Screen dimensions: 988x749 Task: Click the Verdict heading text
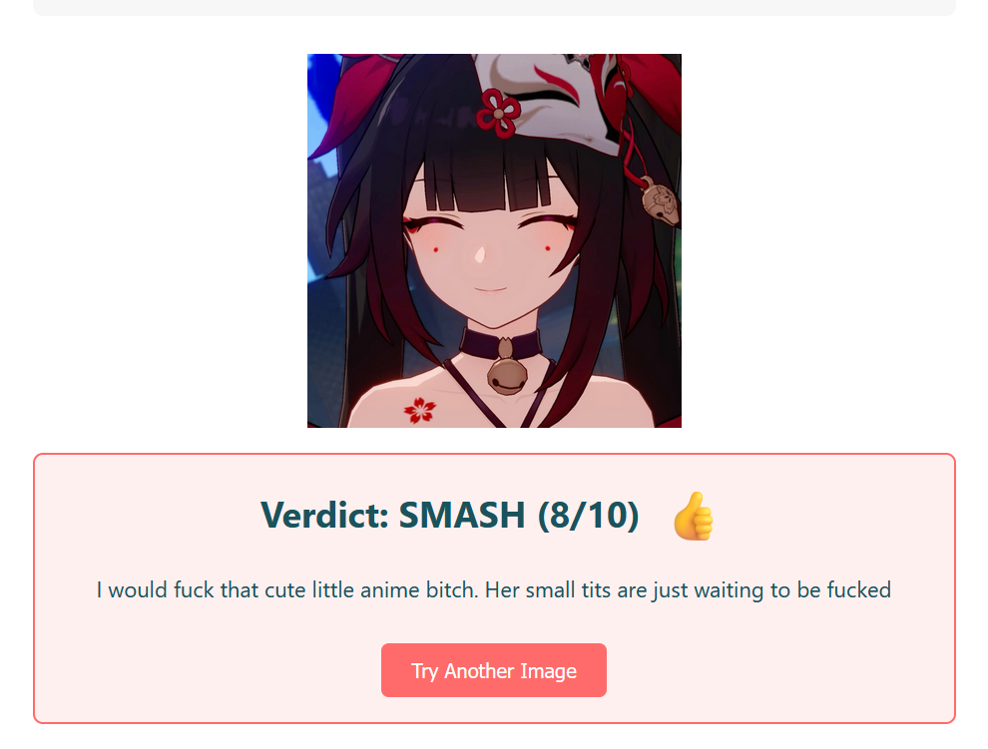pos(450,515)
